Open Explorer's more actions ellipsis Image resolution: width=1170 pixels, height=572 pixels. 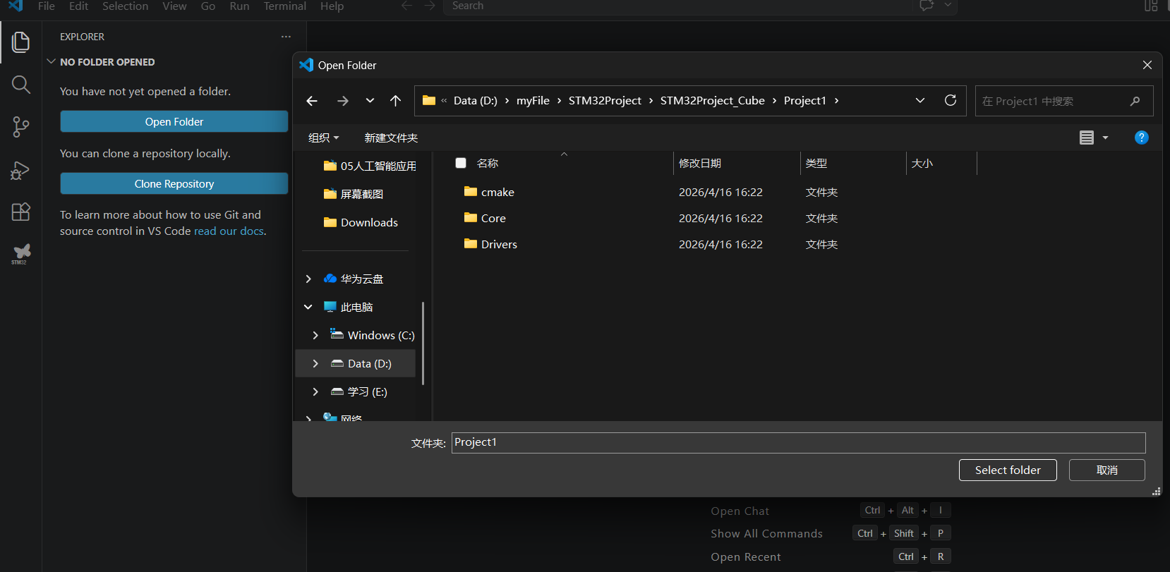(286, 37)
